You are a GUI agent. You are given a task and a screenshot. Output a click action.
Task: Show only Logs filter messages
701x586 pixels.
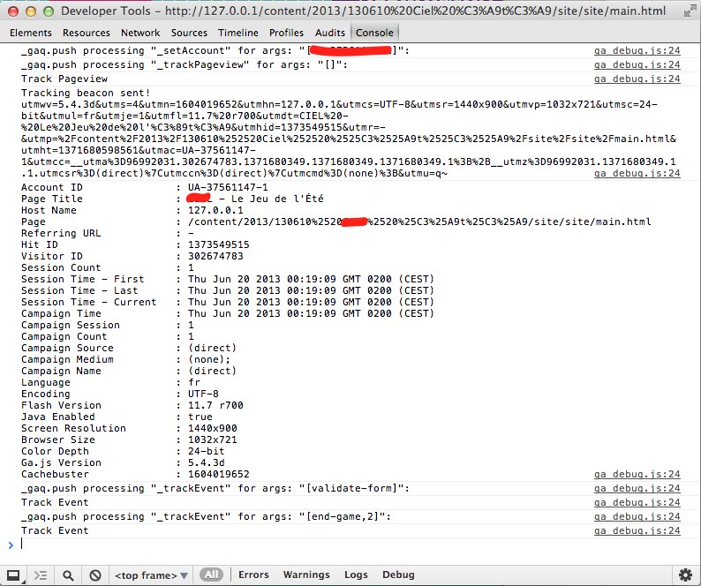(x=356, y=575)
